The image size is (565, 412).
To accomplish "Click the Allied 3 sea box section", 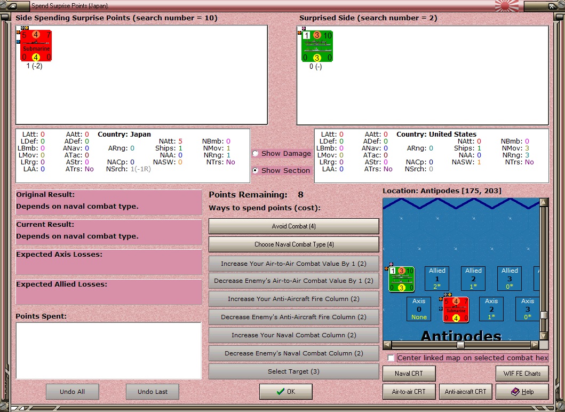I will pyautogui.click(x=510, y=278).
